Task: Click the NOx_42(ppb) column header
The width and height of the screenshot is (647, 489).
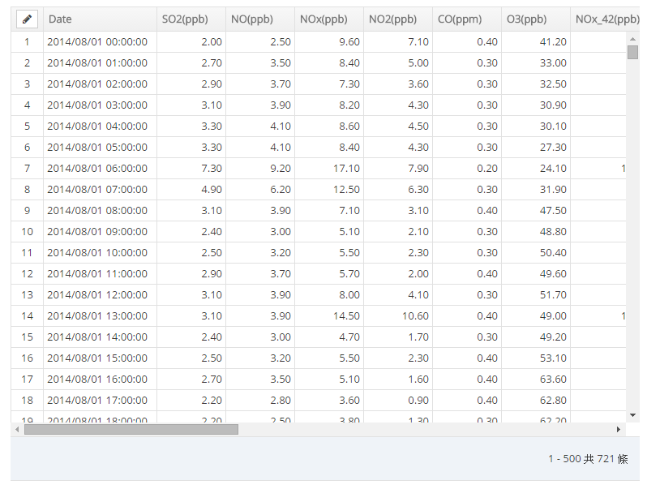Action: [605, 19]
